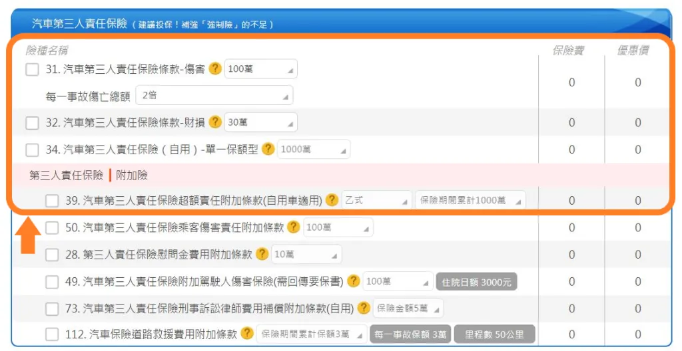Open the 1000萬 dropdown for item 34

[314, 149]
